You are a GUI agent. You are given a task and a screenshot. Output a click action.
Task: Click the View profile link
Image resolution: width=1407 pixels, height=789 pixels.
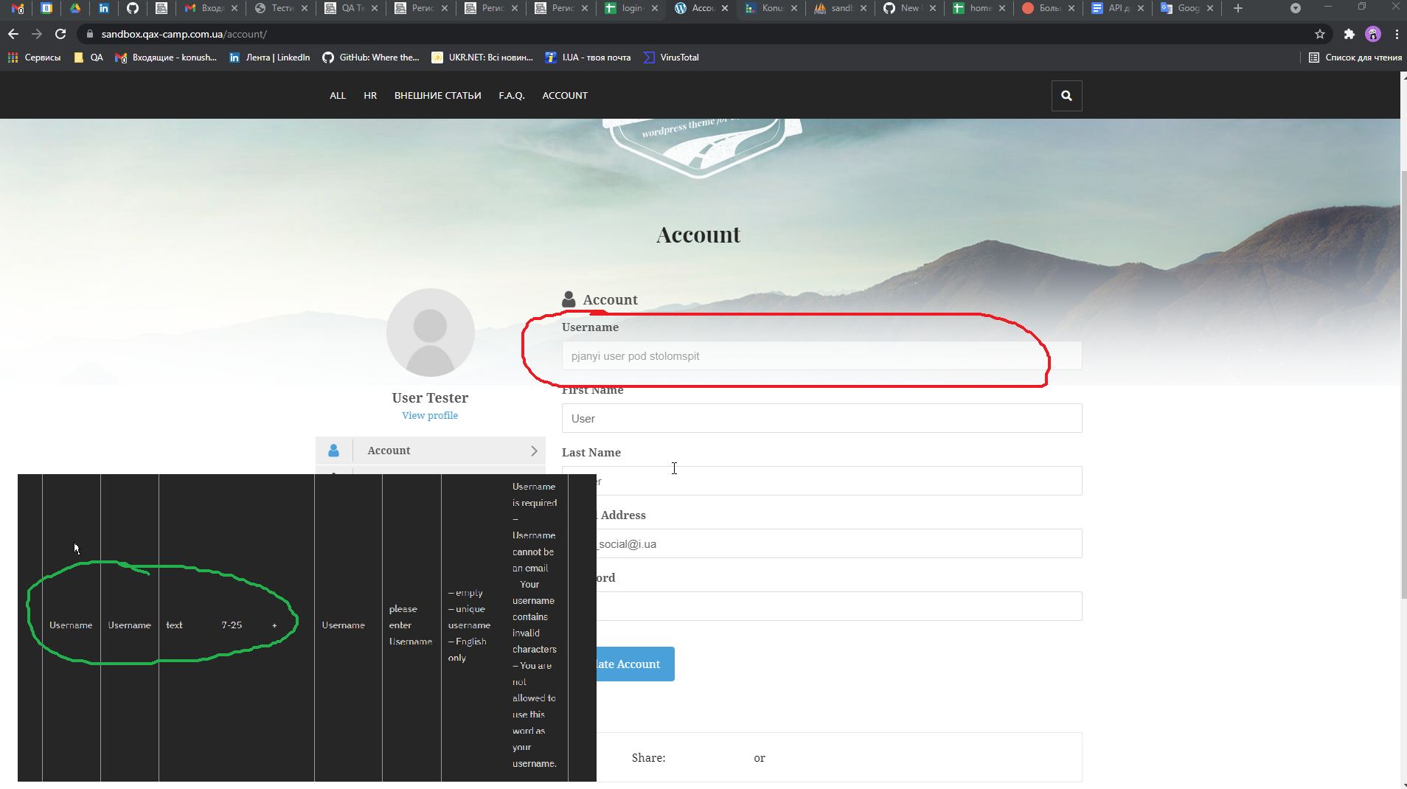click(x=430, y=414)
